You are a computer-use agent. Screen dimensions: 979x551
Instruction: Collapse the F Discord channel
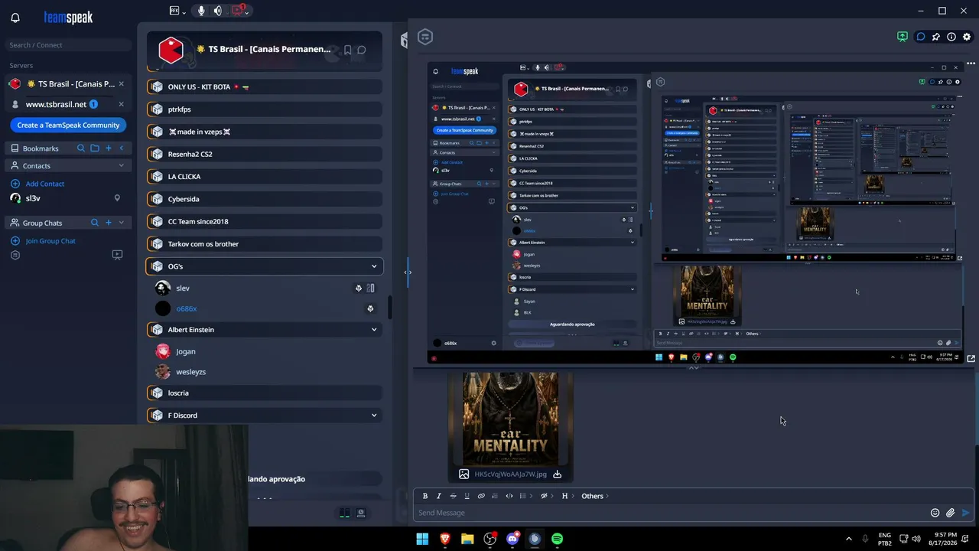pos(374,416)
